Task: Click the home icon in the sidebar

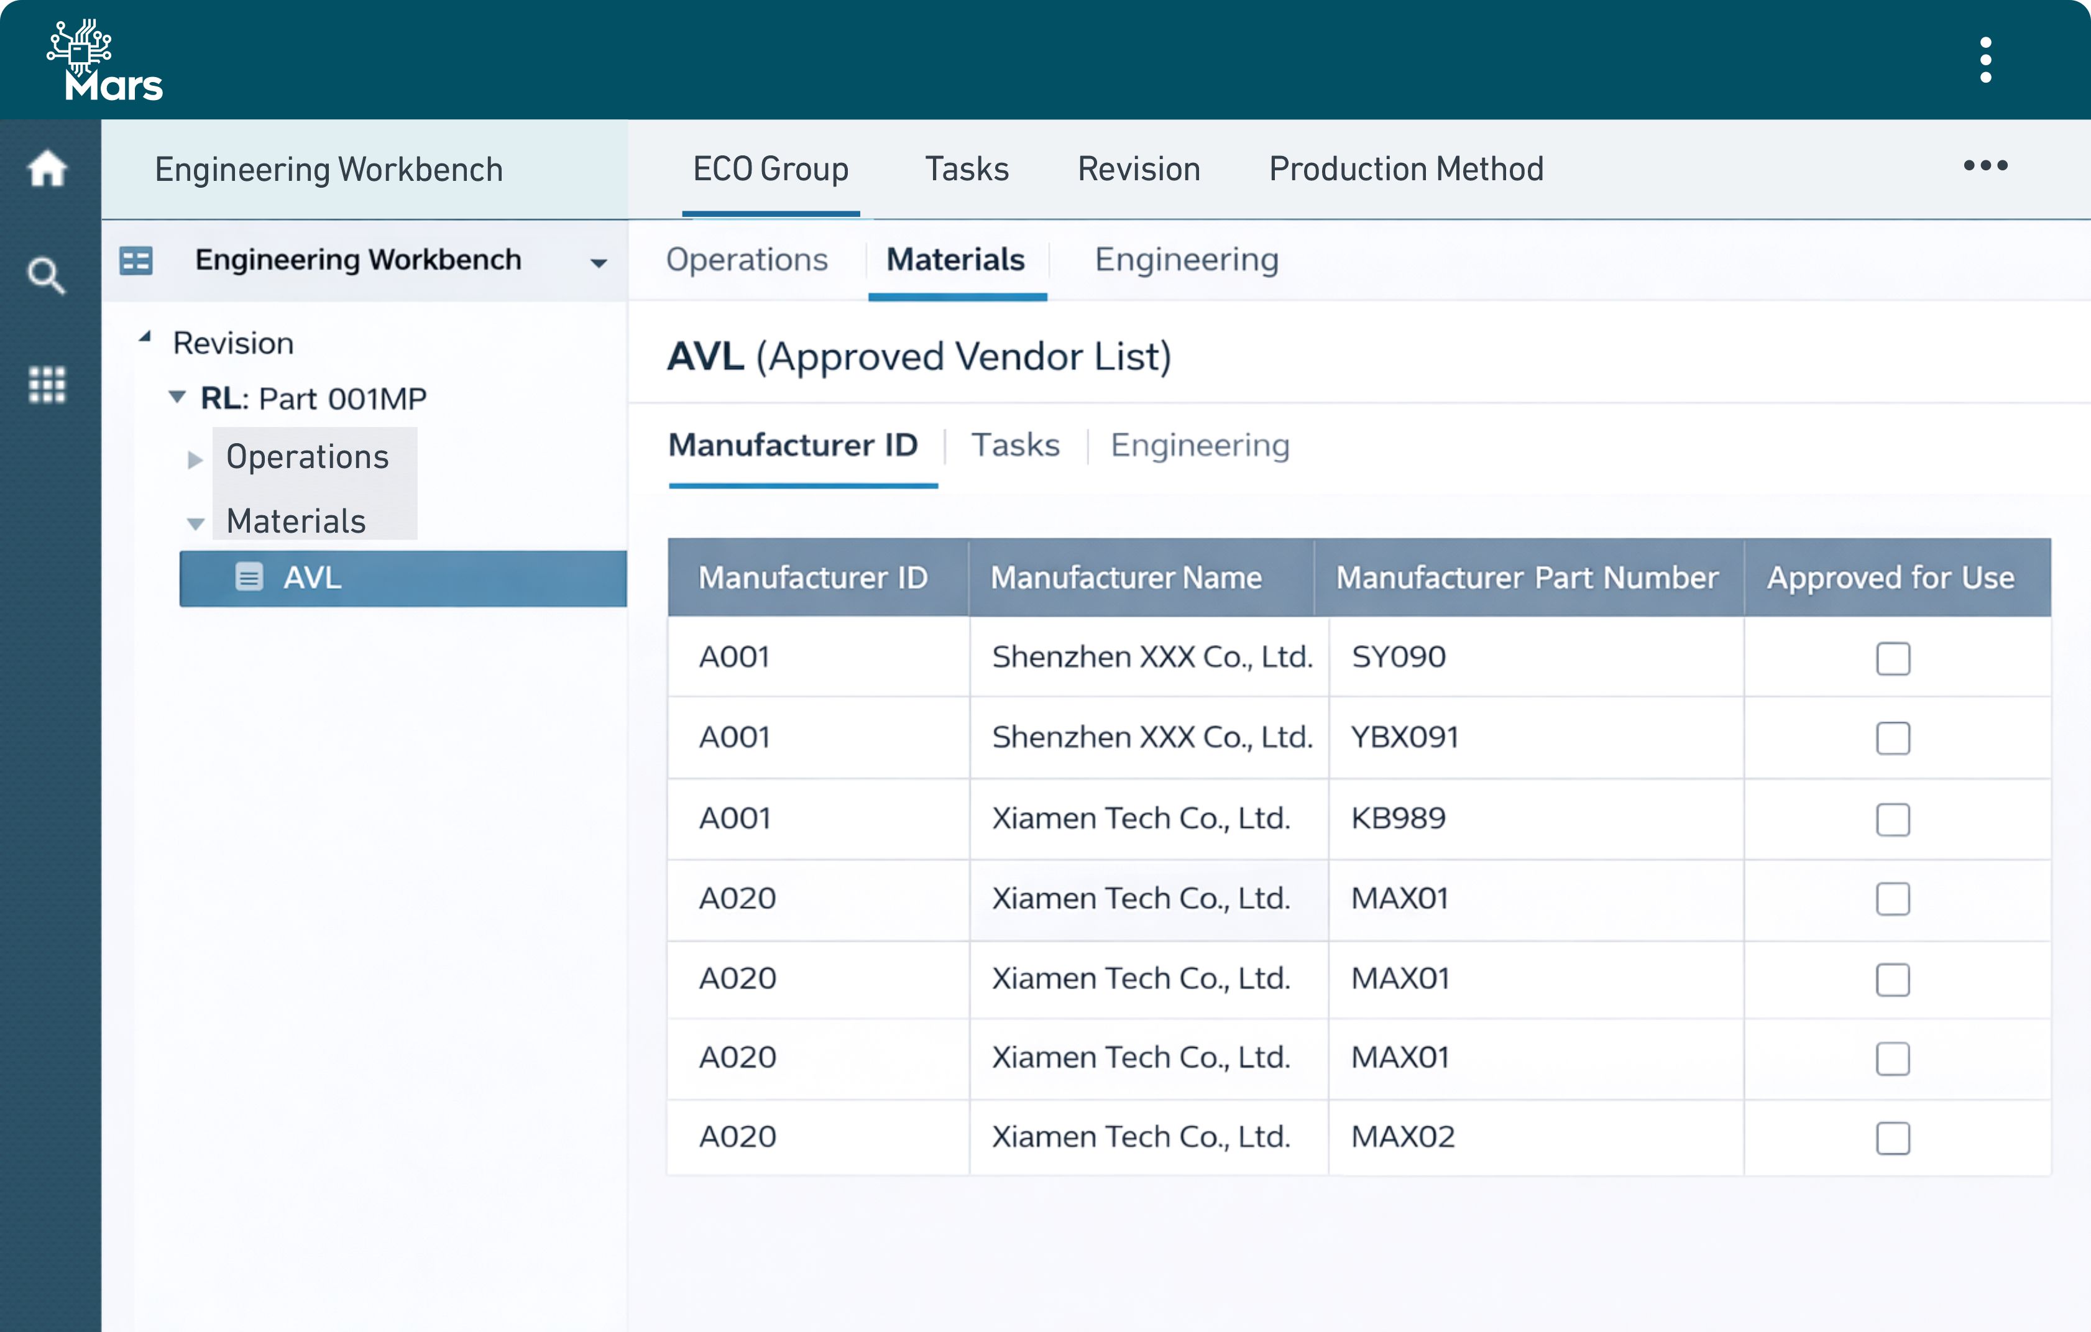Action: (x=48, y=170)
